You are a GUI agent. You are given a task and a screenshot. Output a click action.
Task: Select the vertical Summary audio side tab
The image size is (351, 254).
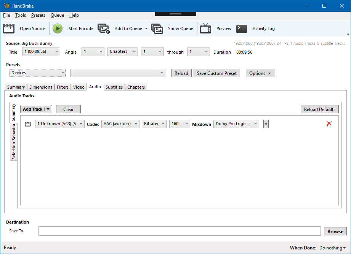pyautogui.click(x=13, y=113)
